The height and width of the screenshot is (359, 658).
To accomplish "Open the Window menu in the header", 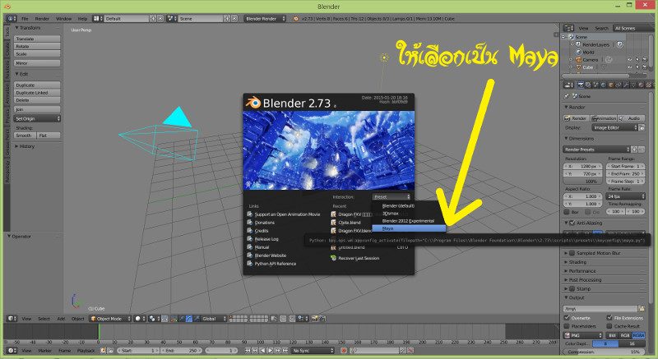I will tap(63, 18).
